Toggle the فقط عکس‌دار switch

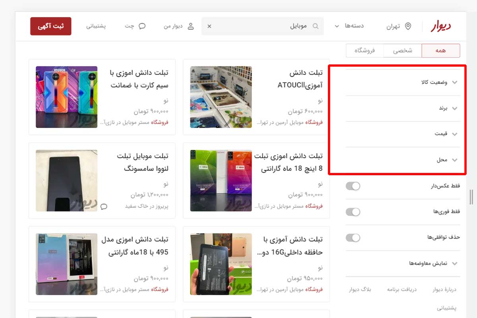click(x=353, y=186)
